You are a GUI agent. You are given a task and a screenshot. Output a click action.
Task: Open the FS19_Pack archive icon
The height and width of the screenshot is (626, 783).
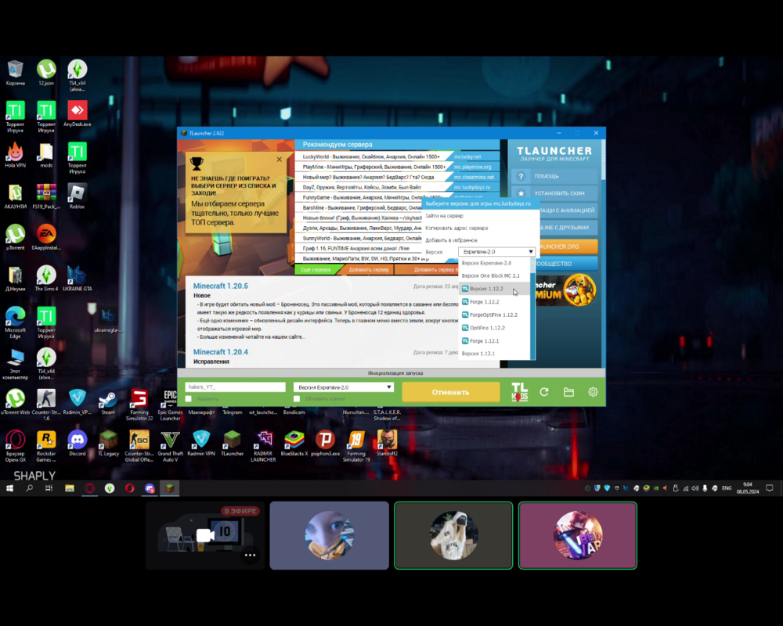pyautogui.click(x=46, y=196)
